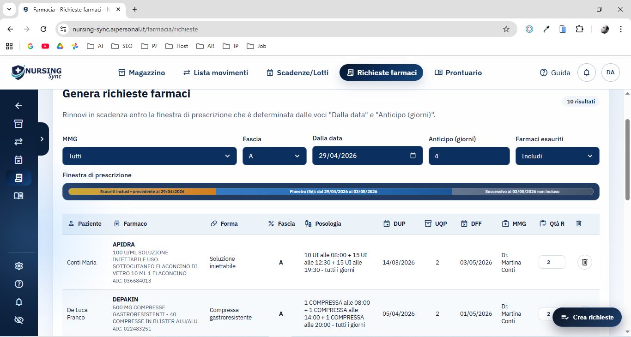Open the browser extensions puzzle icon
This screenshot has width=631, height=337.
[579, 29]
